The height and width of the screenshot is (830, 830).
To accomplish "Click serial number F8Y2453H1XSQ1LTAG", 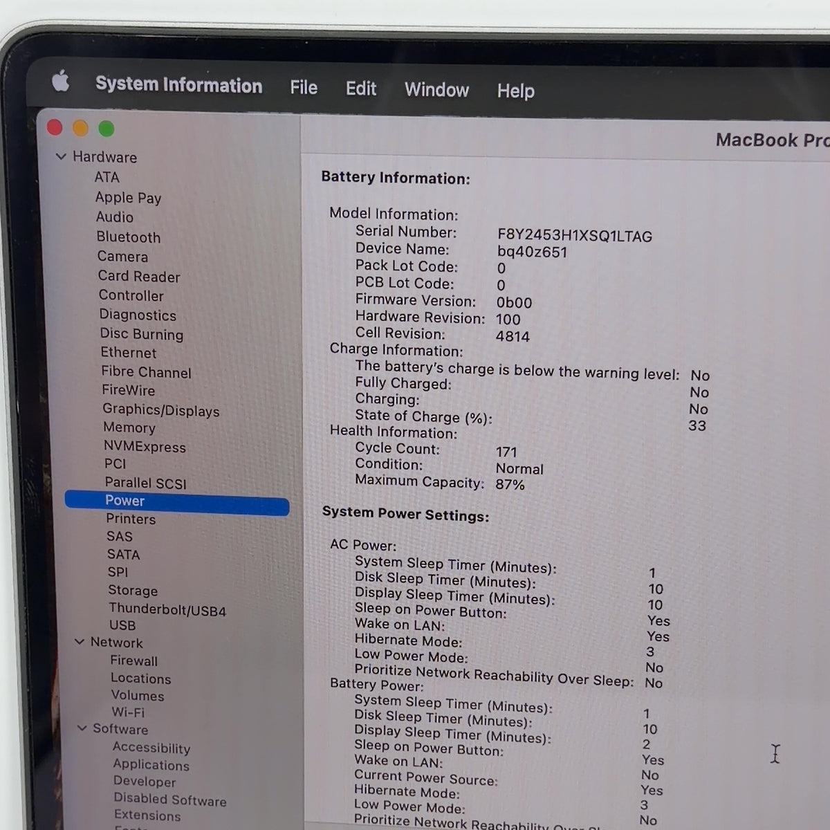I will point(574,235).
